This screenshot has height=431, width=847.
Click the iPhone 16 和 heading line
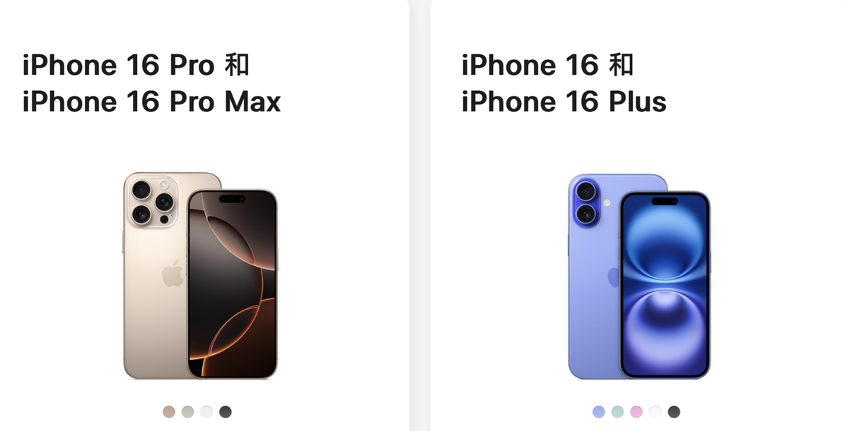(x=548, y=65)
